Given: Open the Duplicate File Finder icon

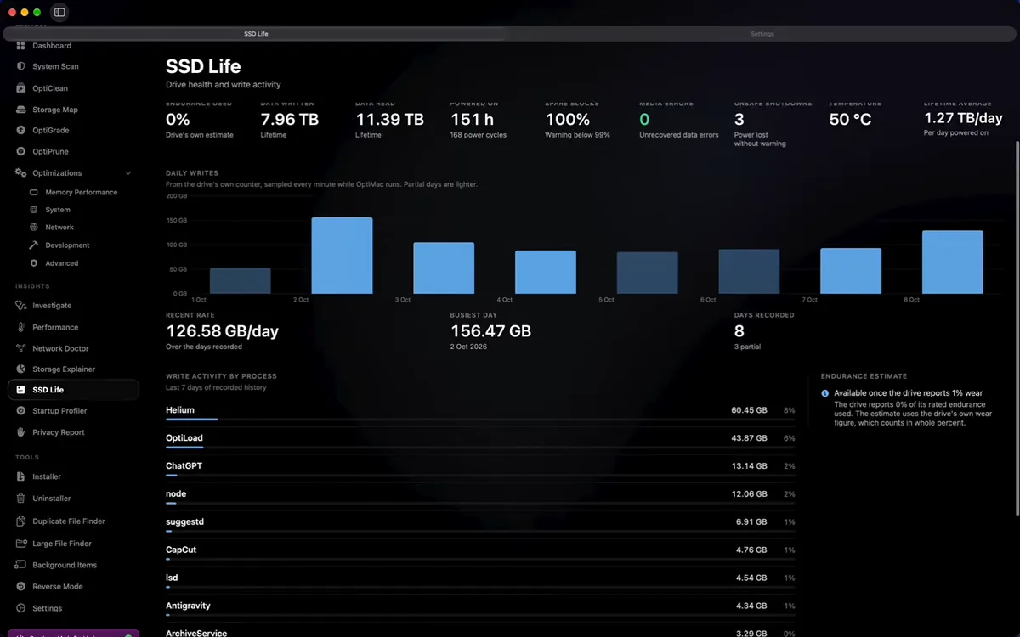Looking at the screenshot, I should (21, 521).
